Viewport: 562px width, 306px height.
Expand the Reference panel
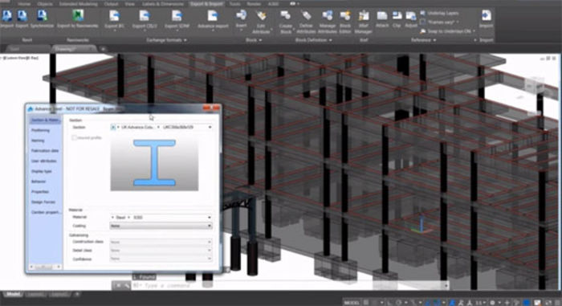tap(423, 40)
